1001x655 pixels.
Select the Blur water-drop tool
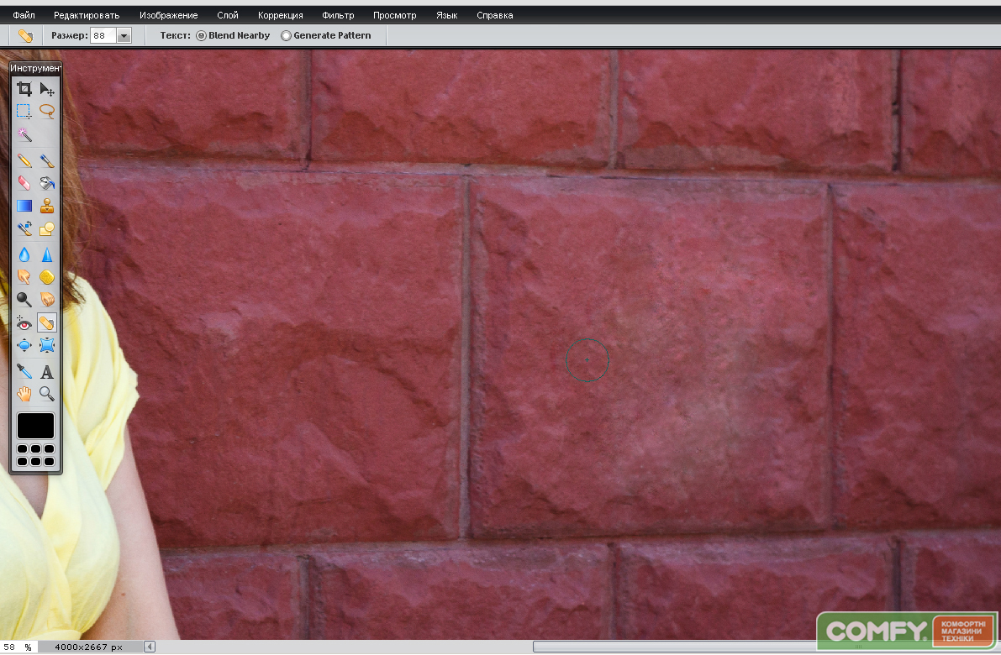coord(24,254)
